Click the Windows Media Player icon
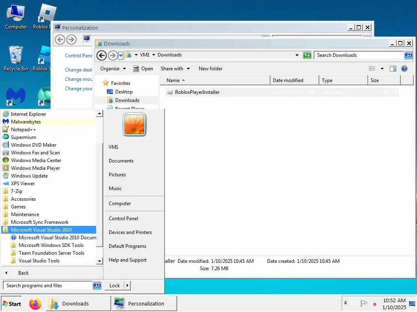The height and width of the screenshot is (312, 417). point(6,168)
